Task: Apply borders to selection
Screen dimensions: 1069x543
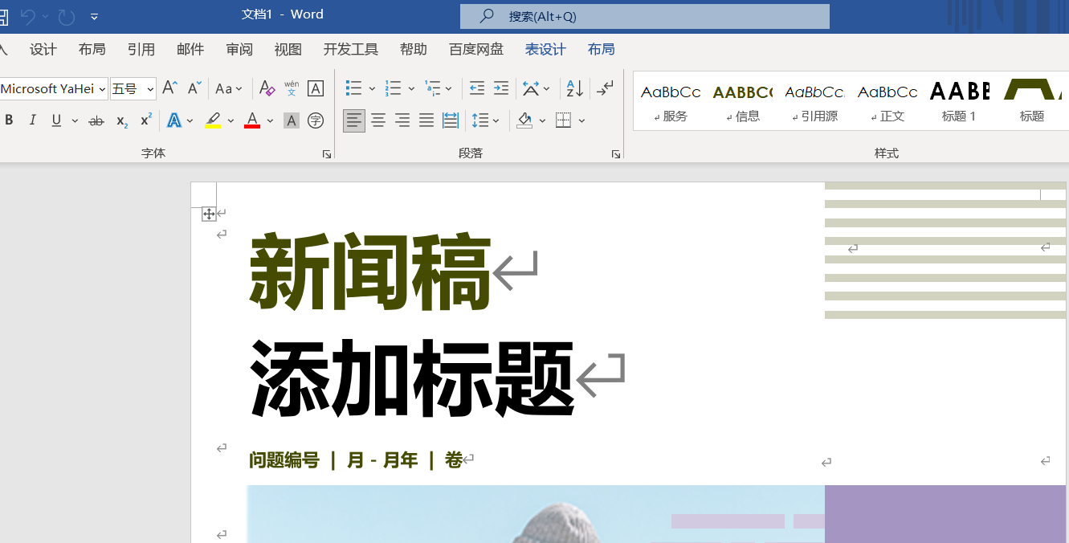Action: [x=563, y=120]
